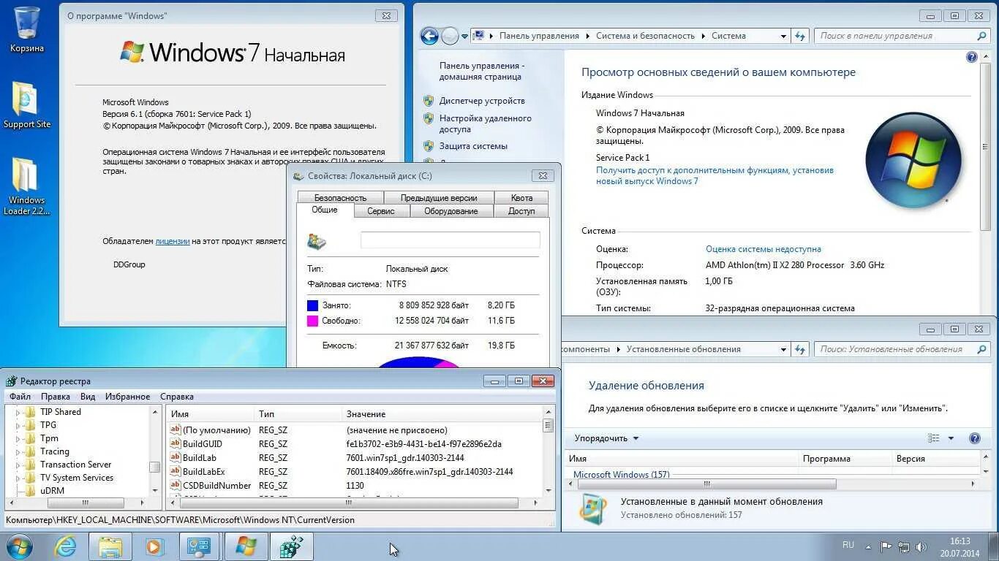Image resolution: width=999 pixels, height=561 pixels.
Task: Switch to the Сервис tab
Action: click(x=381, y=211)
